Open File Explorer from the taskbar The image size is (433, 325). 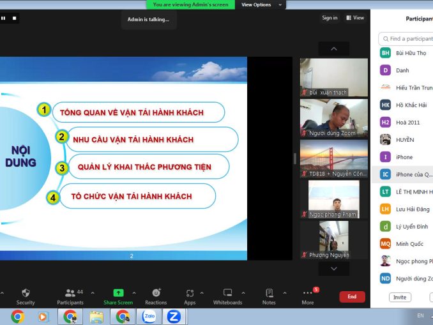[96, 317]
